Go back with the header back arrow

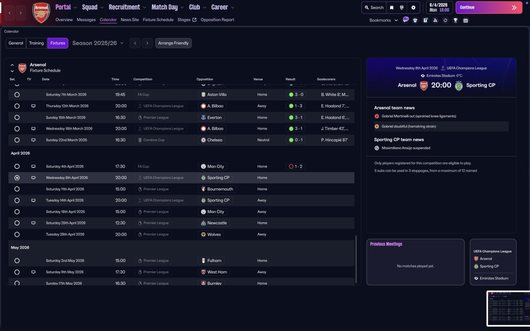point(10,13)
